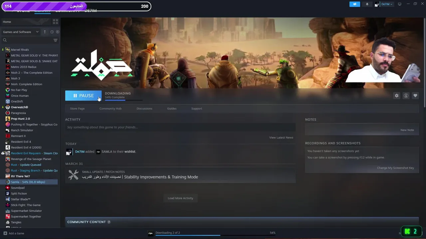Select Resident Evil Requiem in the list
426x239 pixels.
pos(34,153)
